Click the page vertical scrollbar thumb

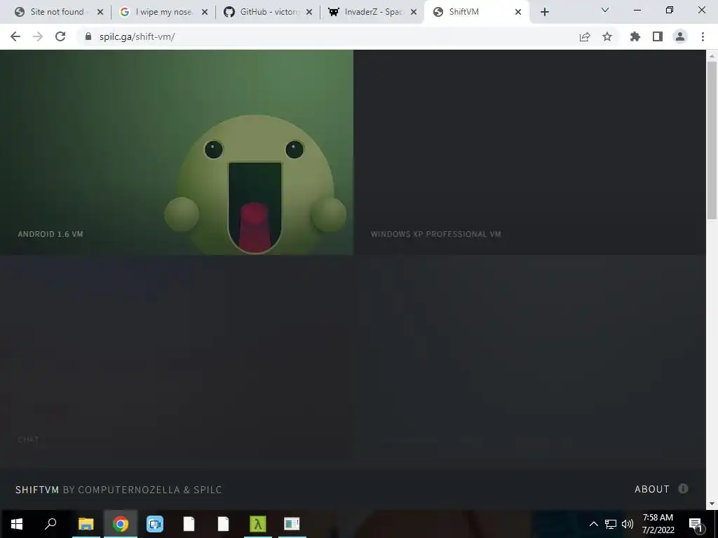(712, 141)
